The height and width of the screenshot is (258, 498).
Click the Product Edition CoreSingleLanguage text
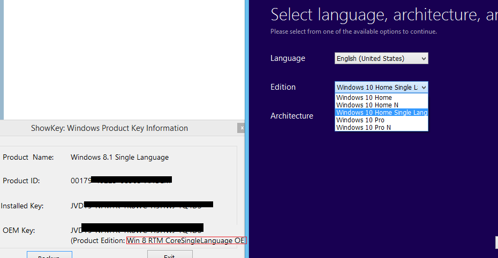(186, 240)
